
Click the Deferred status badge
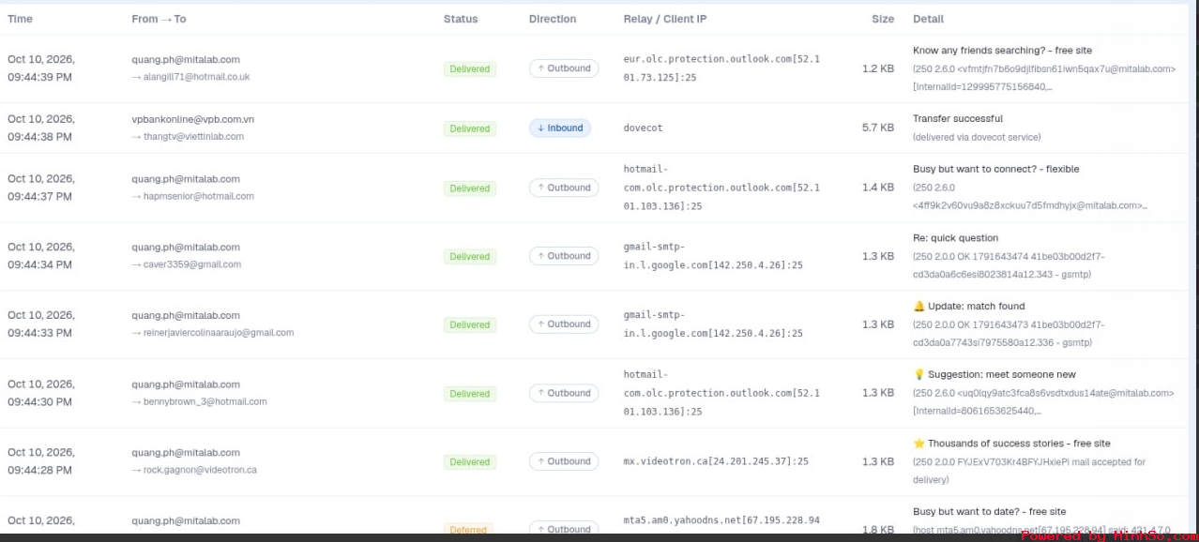coord(468,530)
